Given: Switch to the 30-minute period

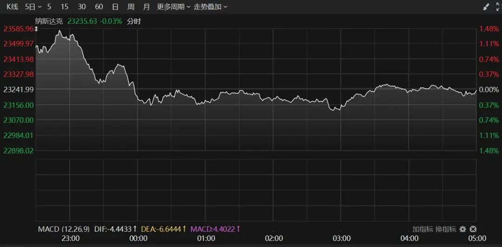Looking at the screenshot, I should [82, 7].
